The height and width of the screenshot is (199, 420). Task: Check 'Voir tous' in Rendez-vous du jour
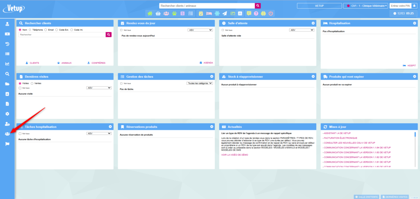click(x=121, y=30)
